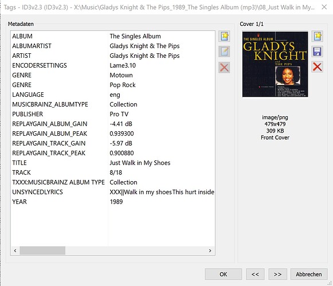Select the language value 'eng'

[x=115, y=95]
